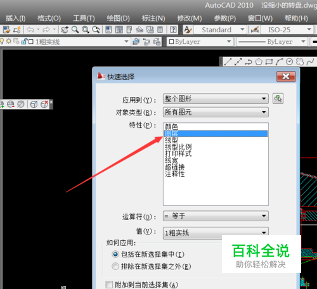Screen dimensions: 317x289
Task: Select the Line draw tool
Action: tap(228, 61)
